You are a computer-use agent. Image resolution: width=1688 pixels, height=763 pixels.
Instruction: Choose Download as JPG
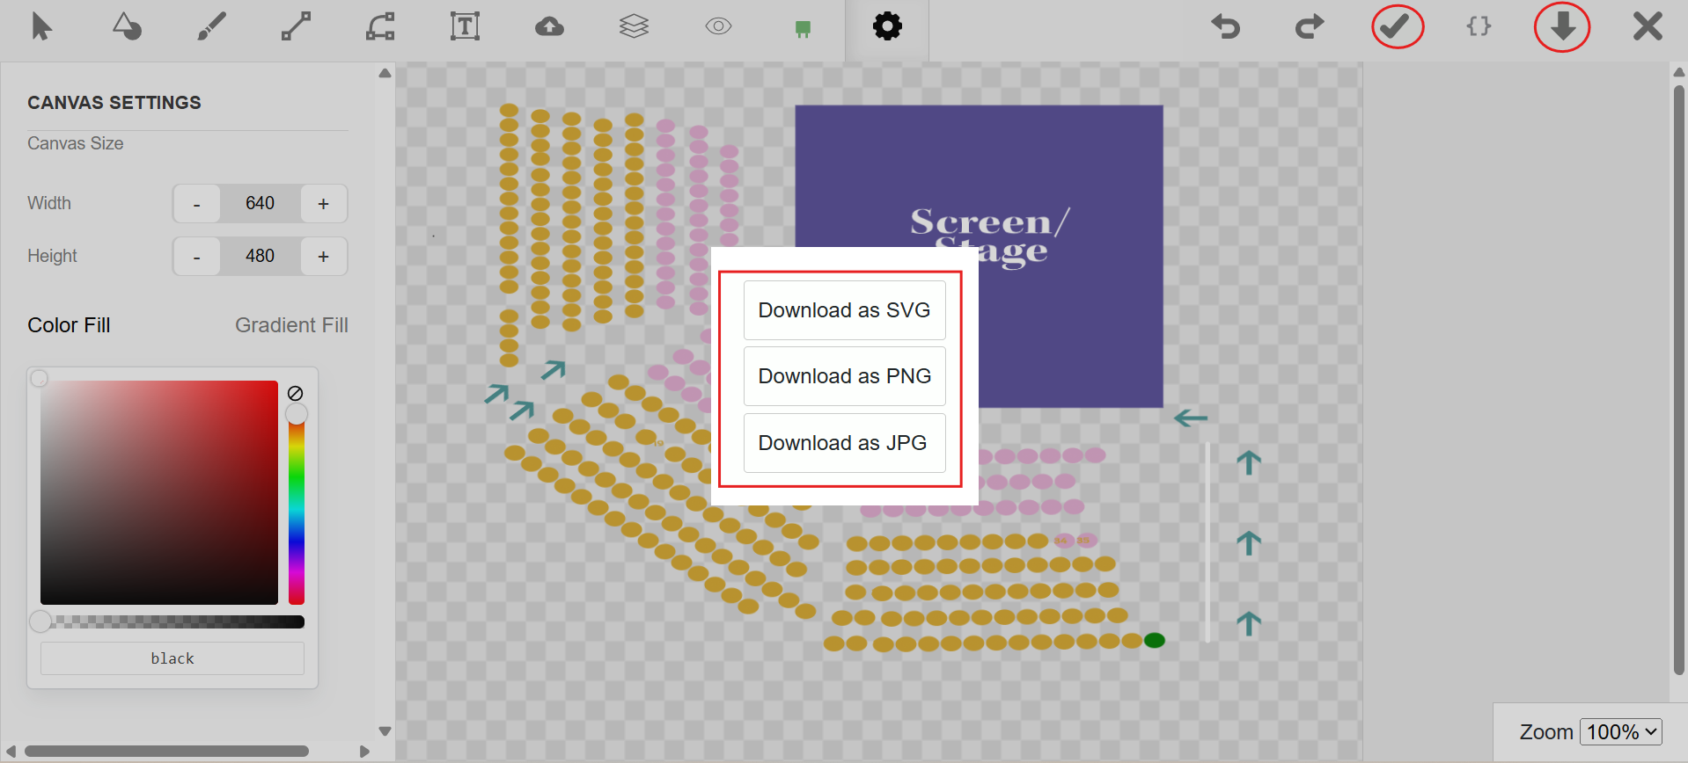pos(844,443)
